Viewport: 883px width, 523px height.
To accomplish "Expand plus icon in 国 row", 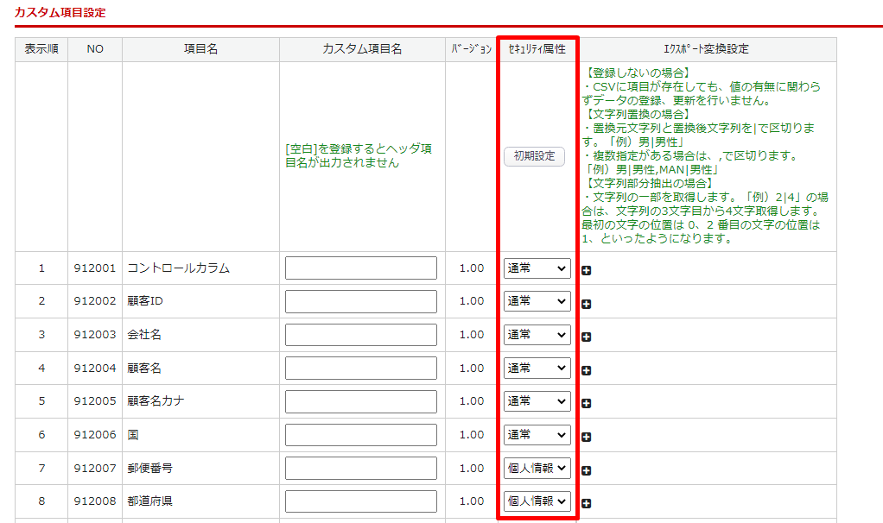I will click(587, 437).
